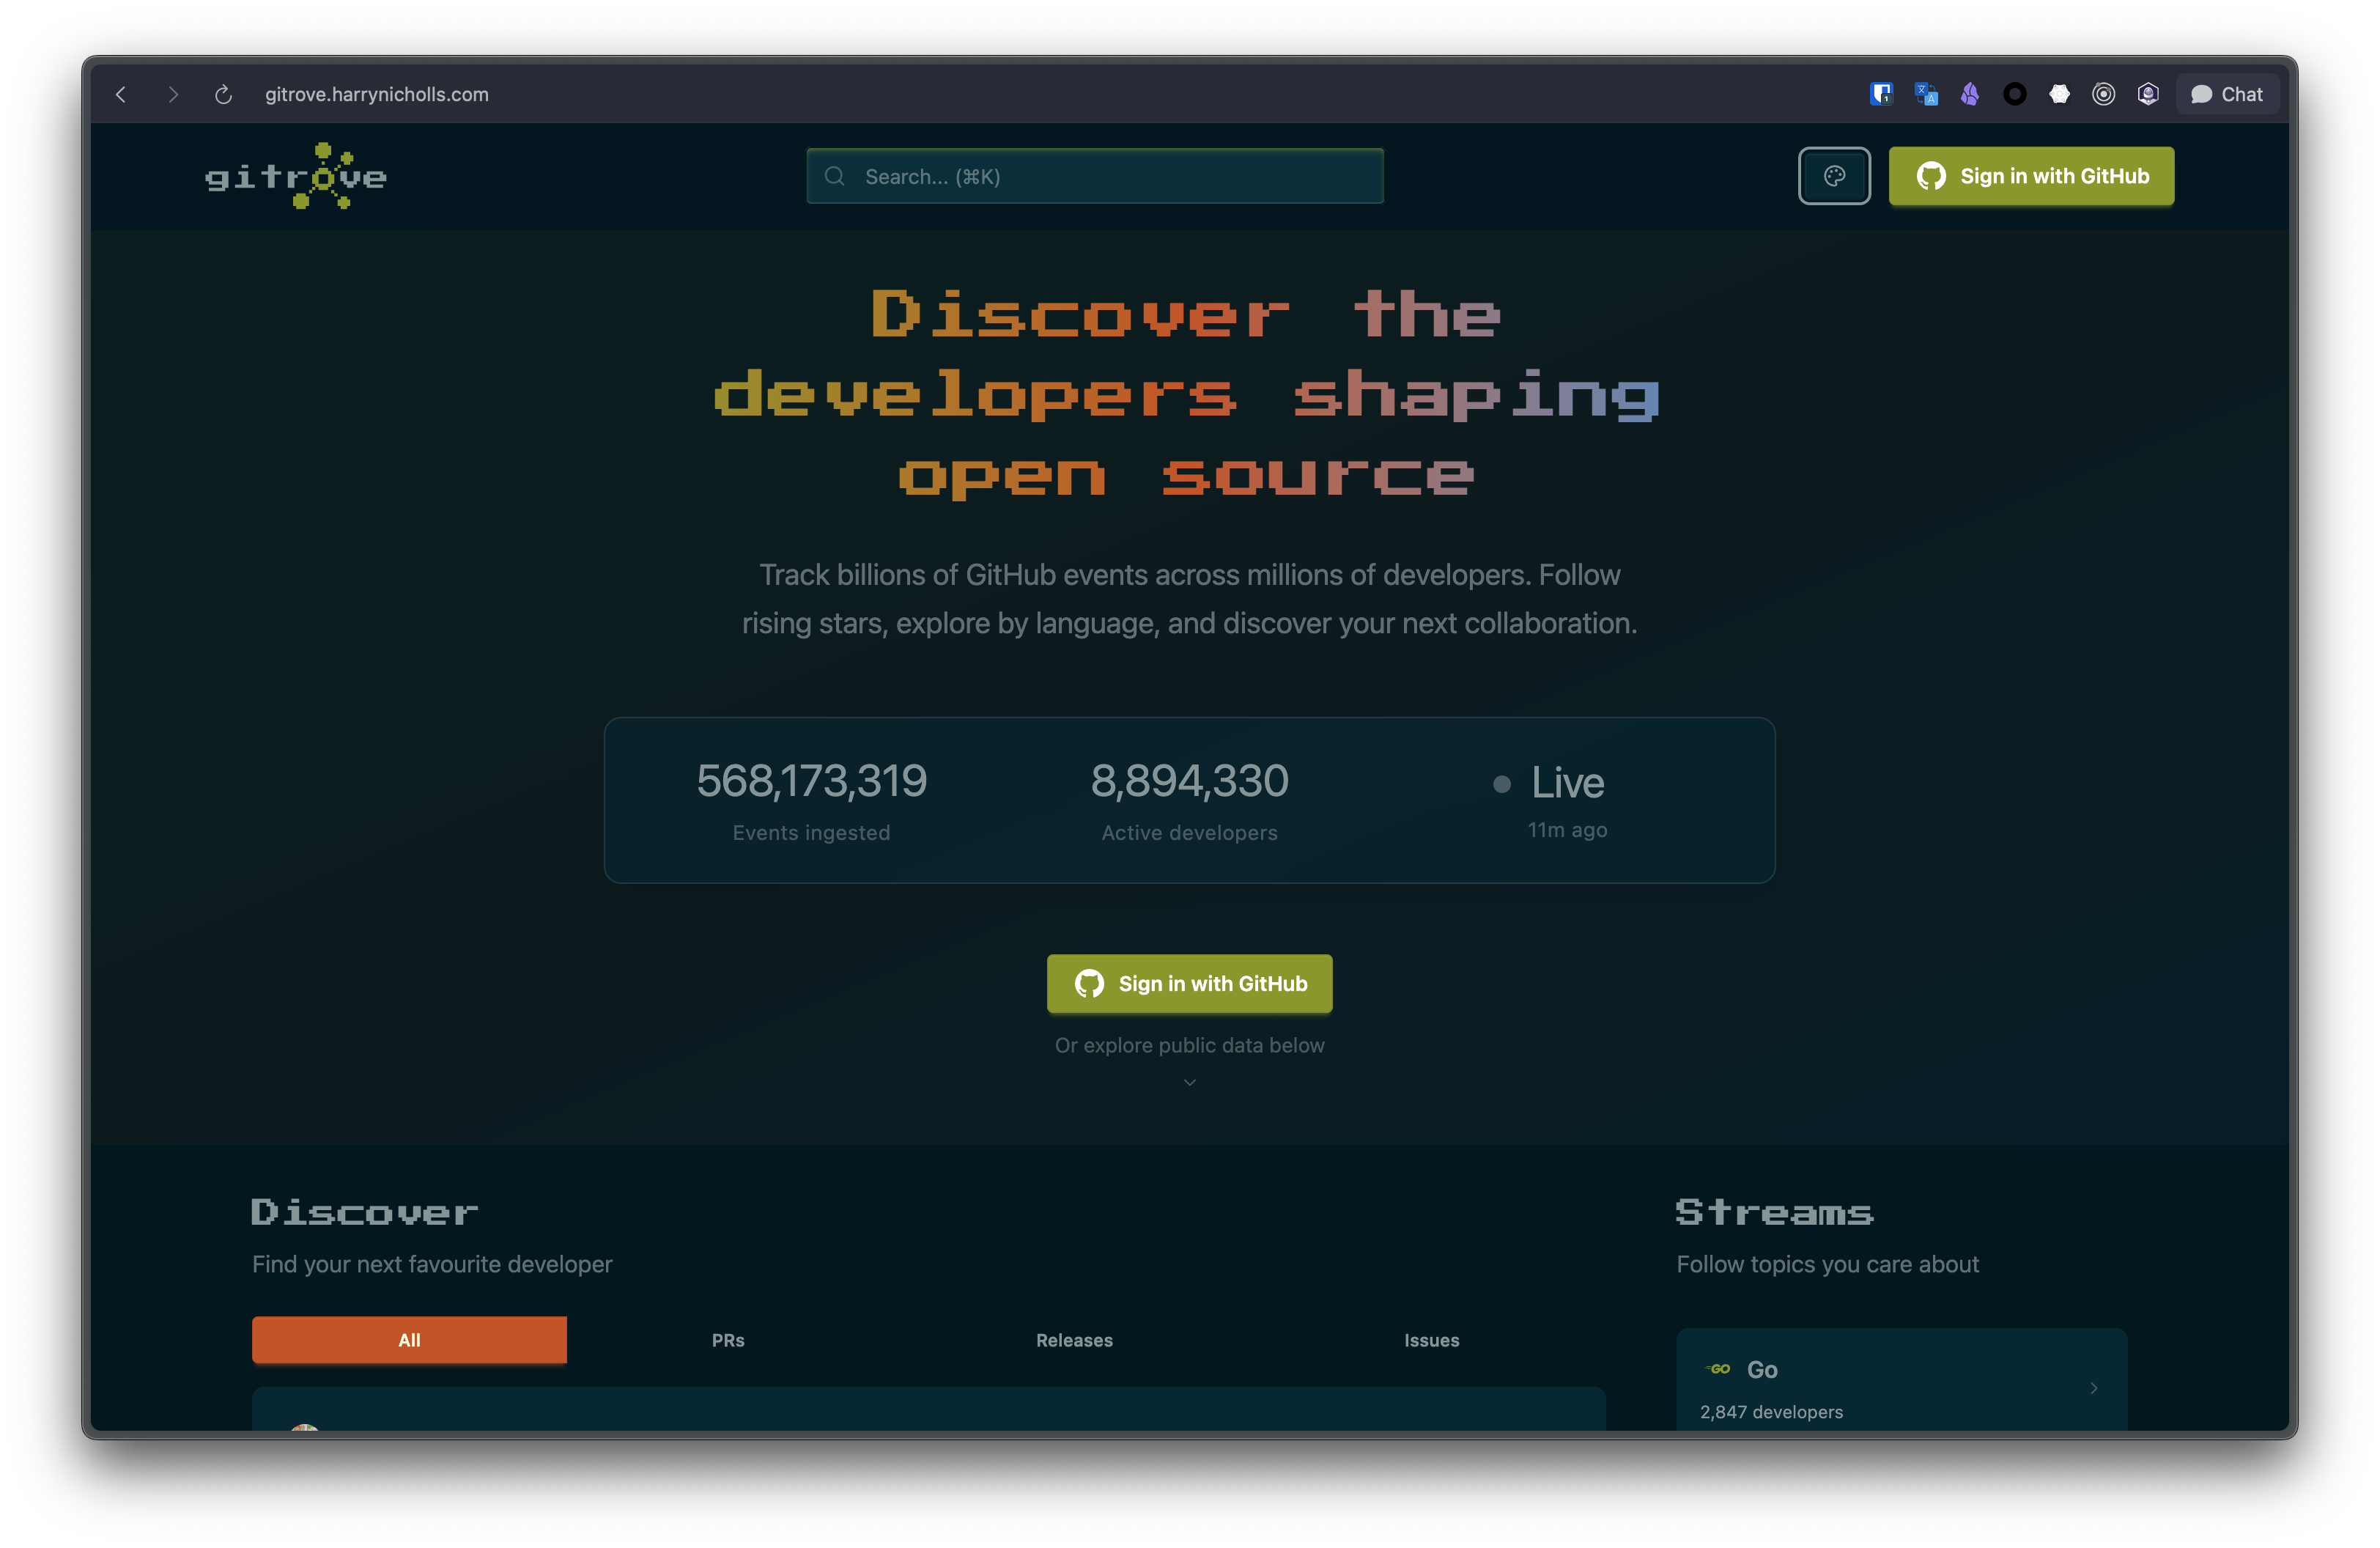Screen dimensions: 2380x1548
Task: Open the browser Chat panel
Action: click(2227, 94)
